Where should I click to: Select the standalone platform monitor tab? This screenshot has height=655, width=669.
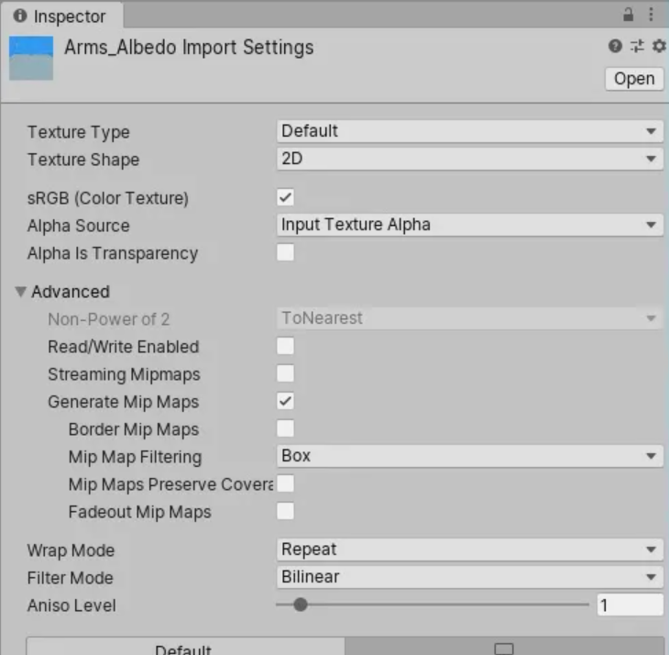(504, 647)
